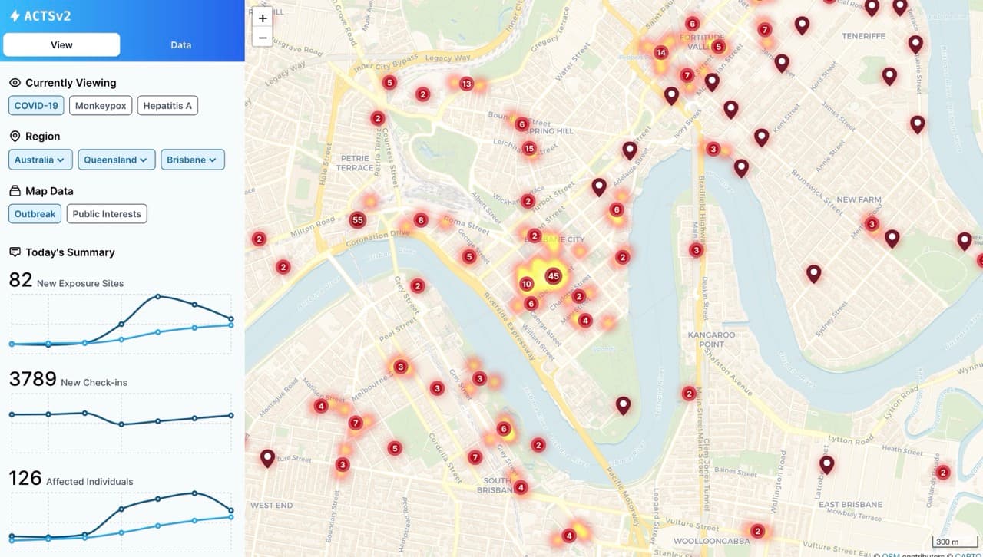Toggle the COVID-19 disease filter
This screenshot has height=557, width=983.
click(x=36, y=106)
